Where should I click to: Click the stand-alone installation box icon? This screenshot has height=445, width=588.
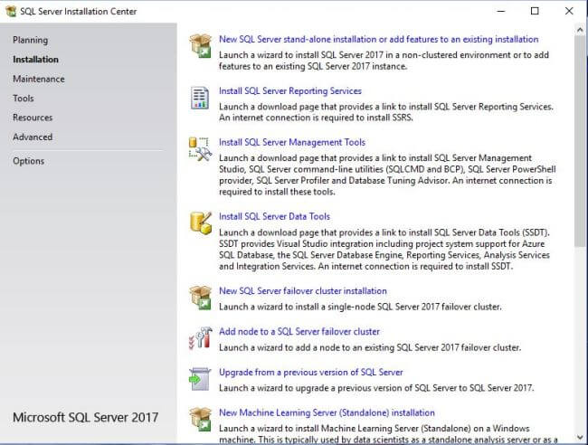[200, 45]
